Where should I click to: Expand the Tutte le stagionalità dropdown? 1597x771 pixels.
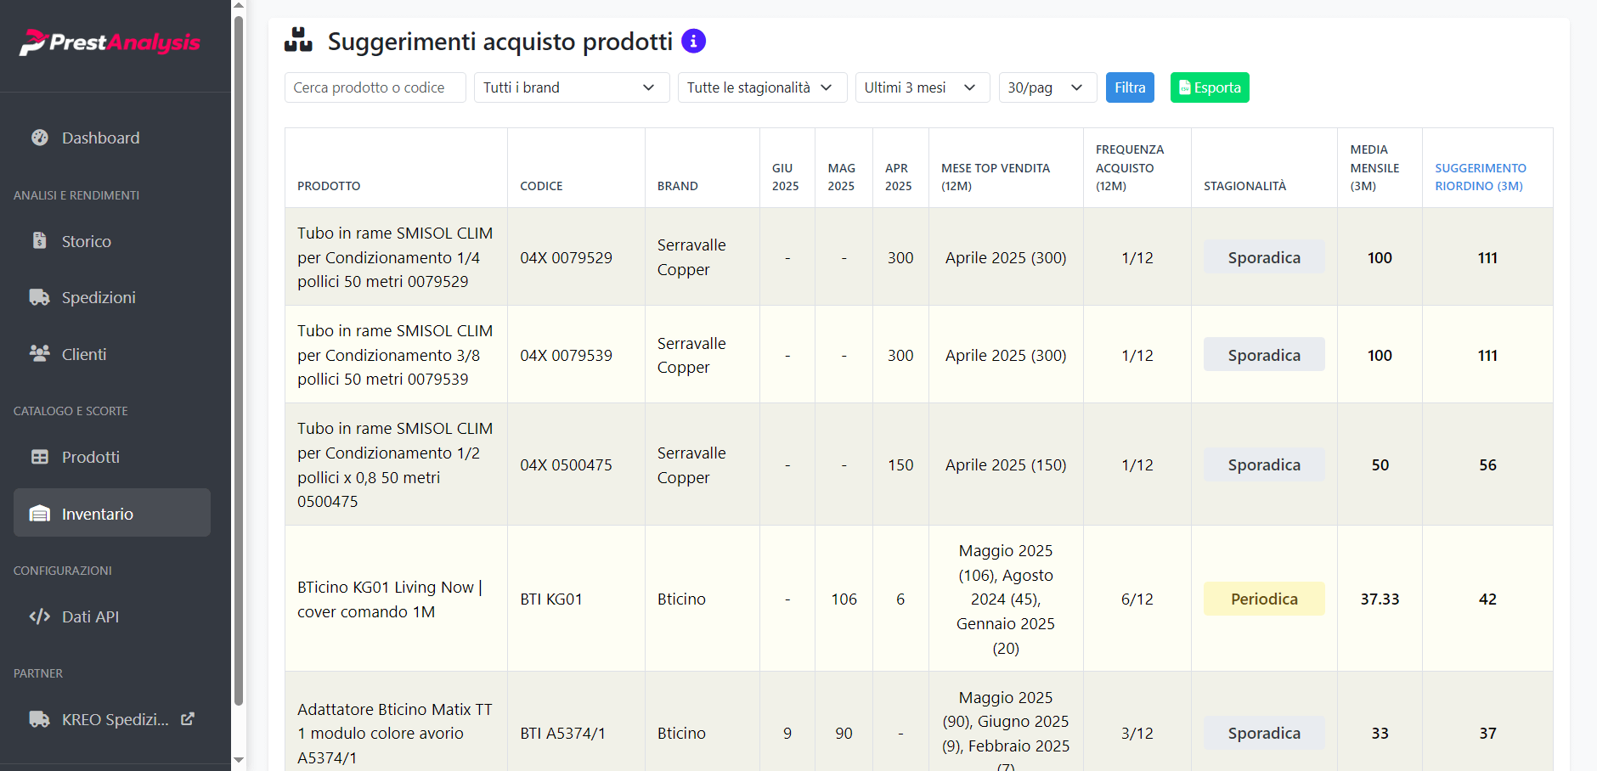click(x=761, y=87)
